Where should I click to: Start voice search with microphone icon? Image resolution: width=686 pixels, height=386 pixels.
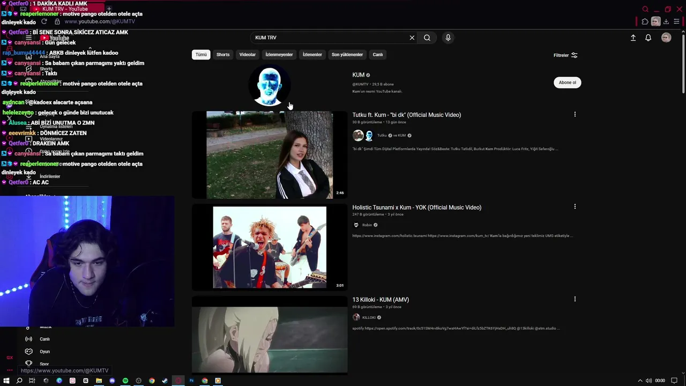[x=448, y=38]
